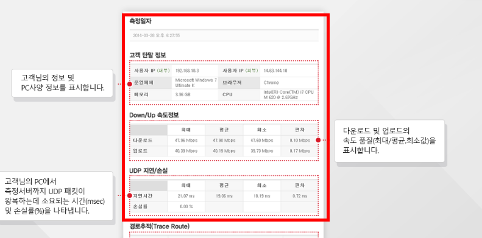The width and height of the screenshot is (482, 238).
Task: Select download deviation 0.10 Mbps
Action: pos(300,141)
